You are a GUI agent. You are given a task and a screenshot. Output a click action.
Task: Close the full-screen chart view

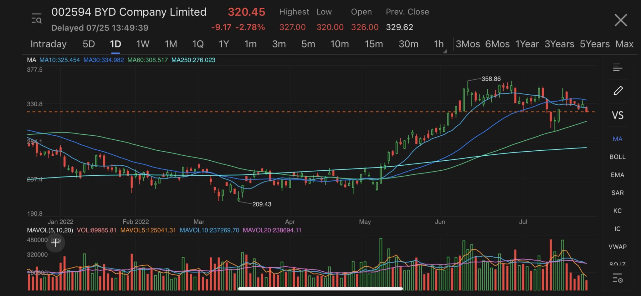(620, 20)
